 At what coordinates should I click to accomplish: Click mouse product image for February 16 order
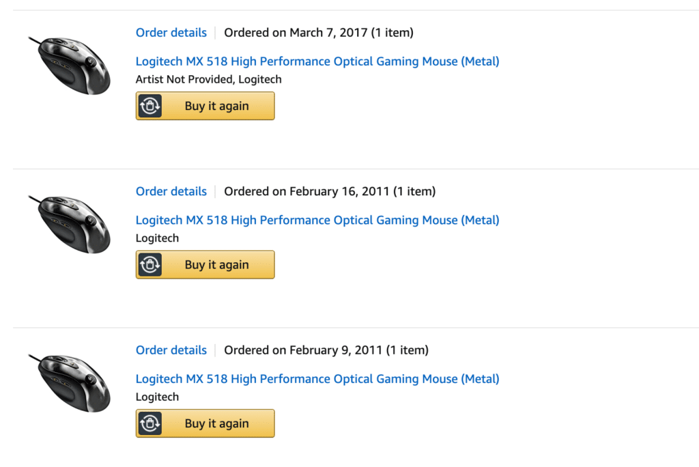click(70, 225)
